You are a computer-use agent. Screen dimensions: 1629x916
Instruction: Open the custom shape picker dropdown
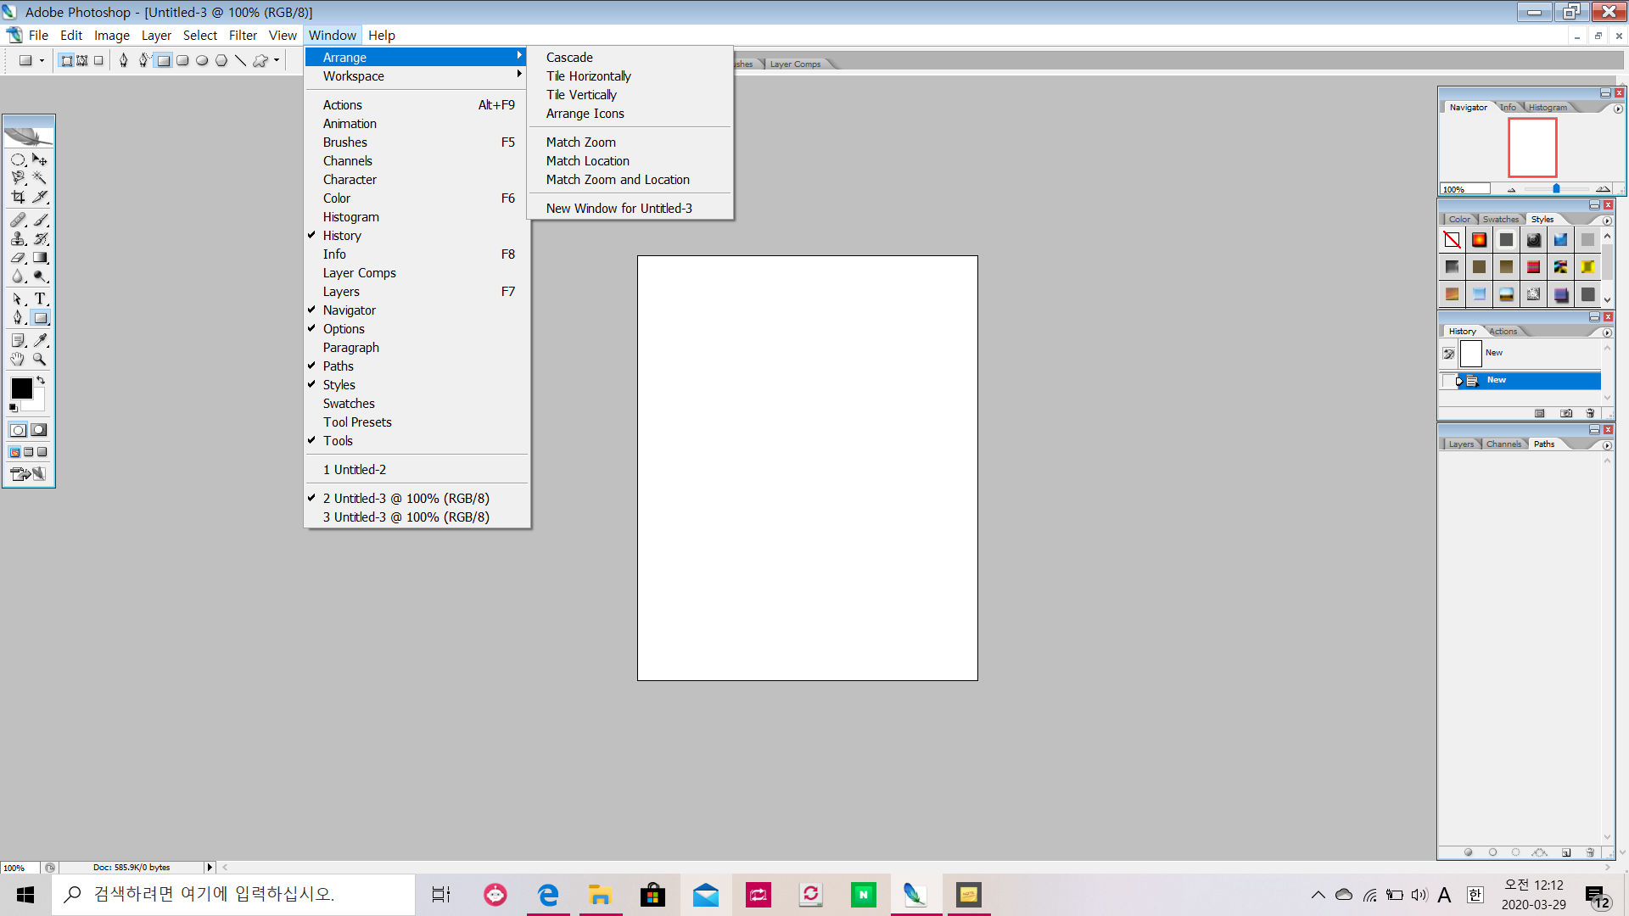pos(277,60)
